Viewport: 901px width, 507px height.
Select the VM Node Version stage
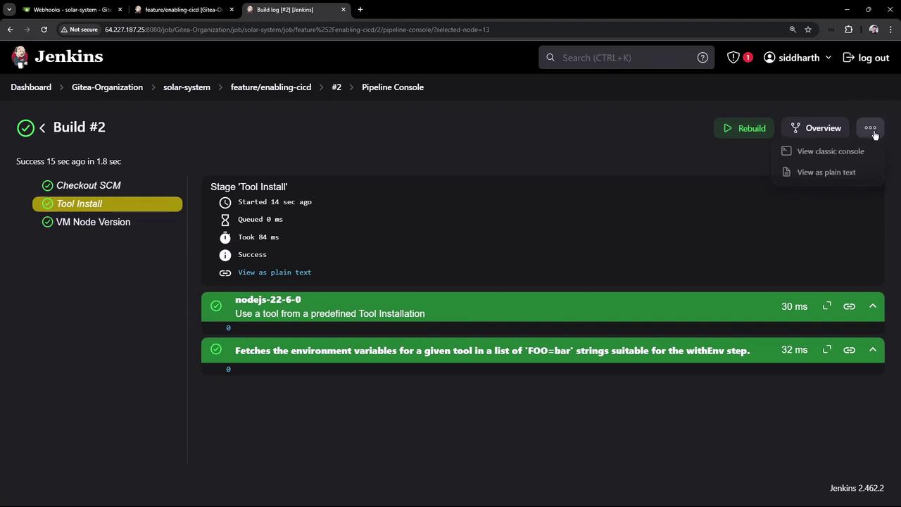[93, 222]
